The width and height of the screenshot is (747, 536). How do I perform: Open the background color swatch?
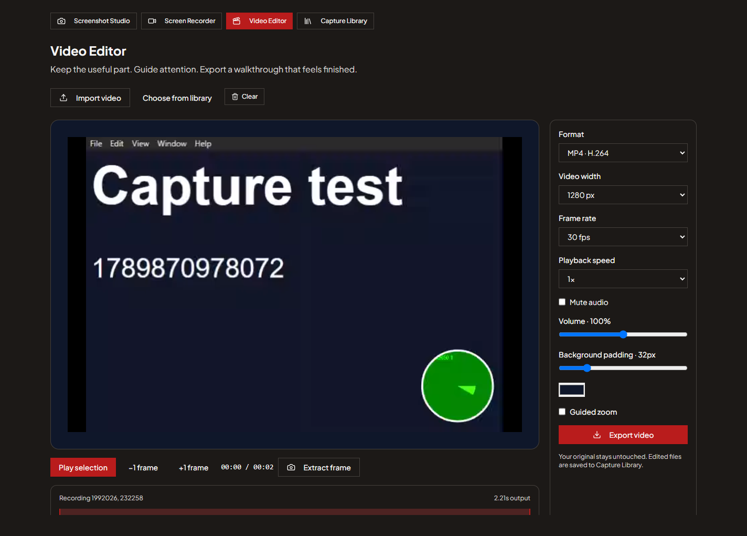click(572, 390)
